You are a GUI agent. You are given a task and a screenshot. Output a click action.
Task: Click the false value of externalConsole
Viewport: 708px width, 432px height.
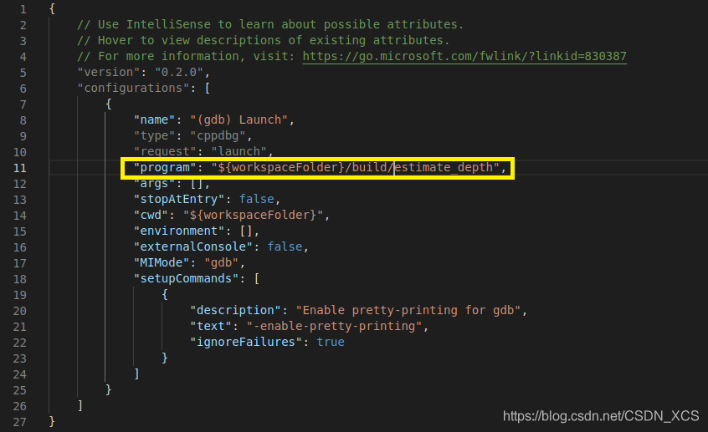[x=285, y=246]
